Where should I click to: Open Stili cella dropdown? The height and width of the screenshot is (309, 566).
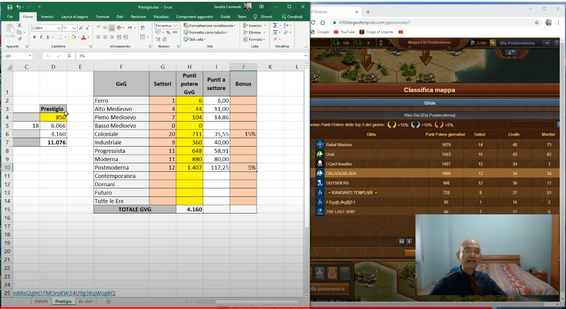(194, 39)
